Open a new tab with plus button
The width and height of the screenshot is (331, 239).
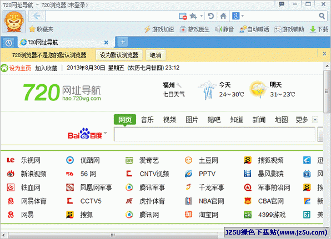pyautogui.click(x=123, y=42)
